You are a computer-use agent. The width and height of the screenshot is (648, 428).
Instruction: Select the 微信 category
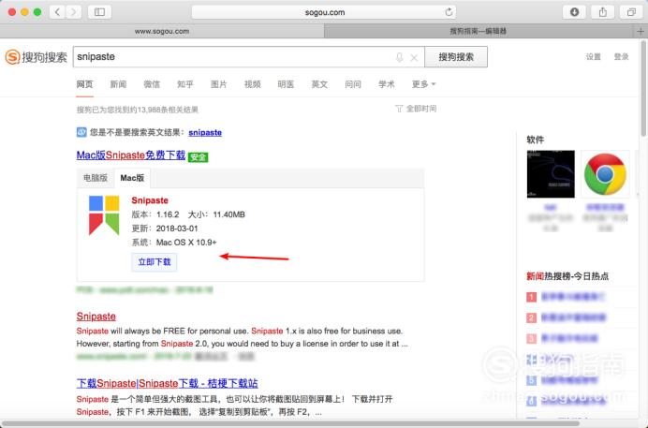(152, 84)
